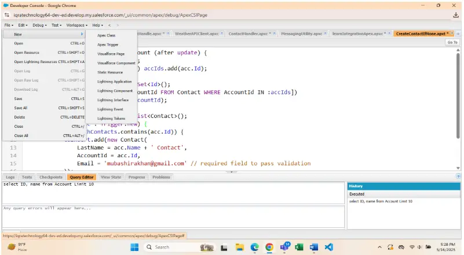Open the Checkpoints tab

[51, 177]
